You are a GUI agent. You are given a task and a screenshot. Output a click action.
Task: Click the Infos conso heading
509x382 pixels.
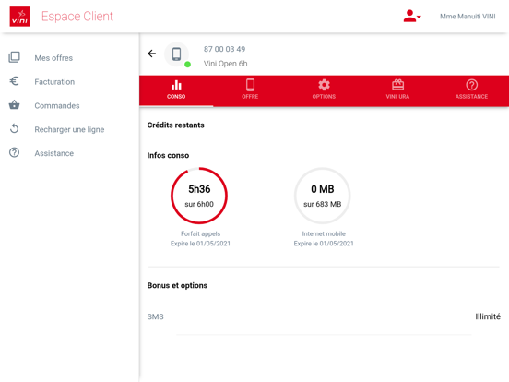168,155
